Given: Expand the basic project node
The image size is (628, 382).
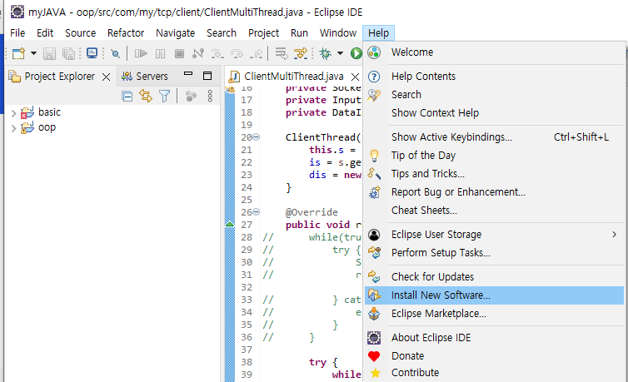Looking at the screenshot, I should point(13,113).
